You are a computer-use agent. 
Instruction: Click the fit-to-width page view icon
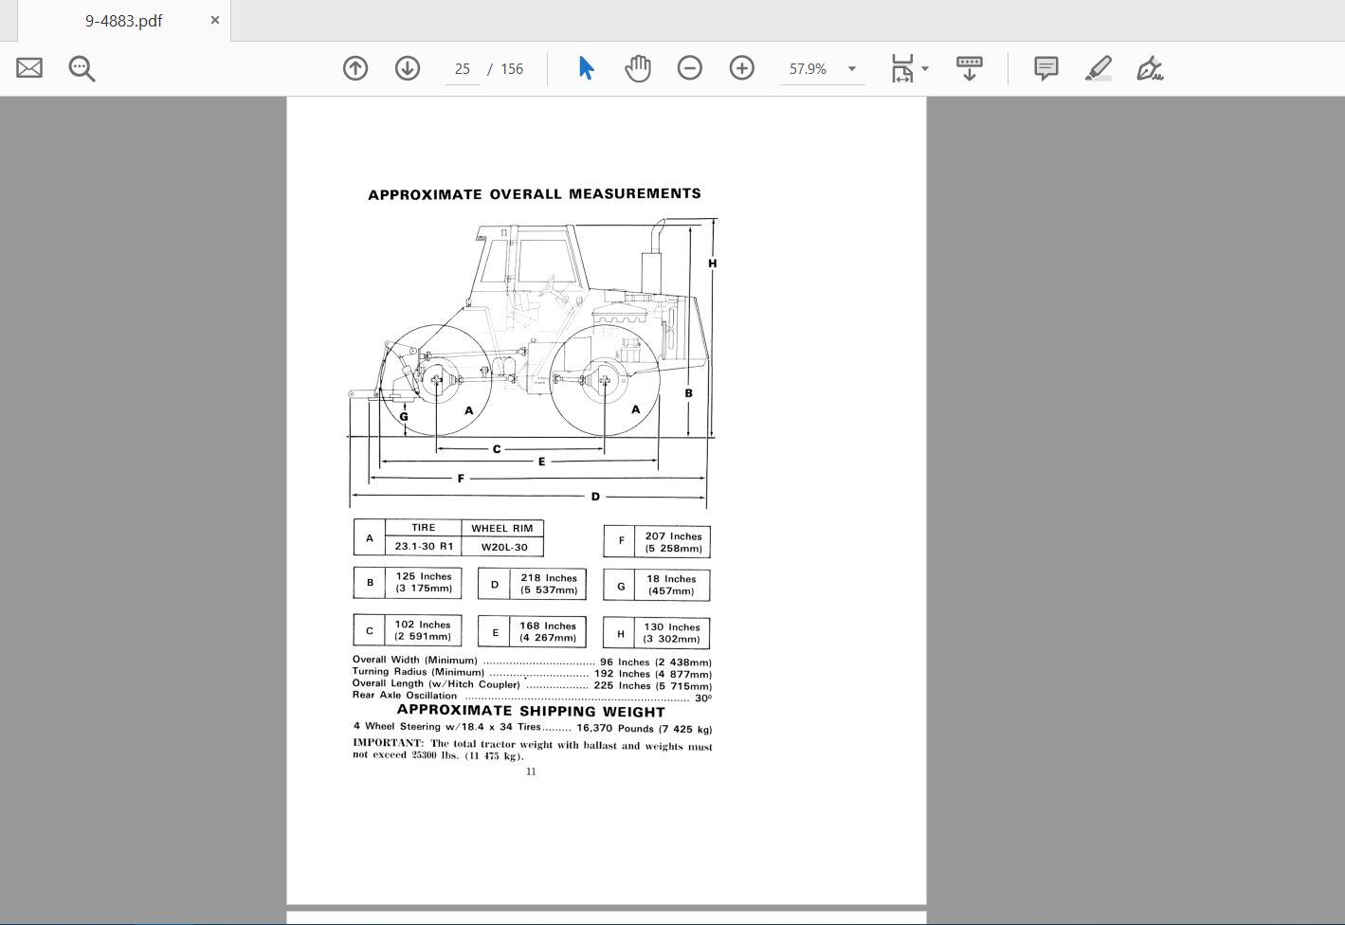(901, 66)
